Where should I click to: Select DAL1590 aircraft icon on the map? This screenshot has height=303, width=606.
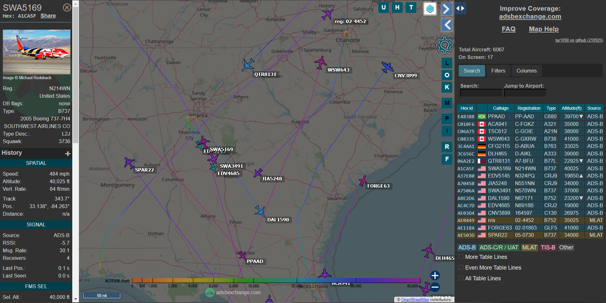click(x=260, y=211)
